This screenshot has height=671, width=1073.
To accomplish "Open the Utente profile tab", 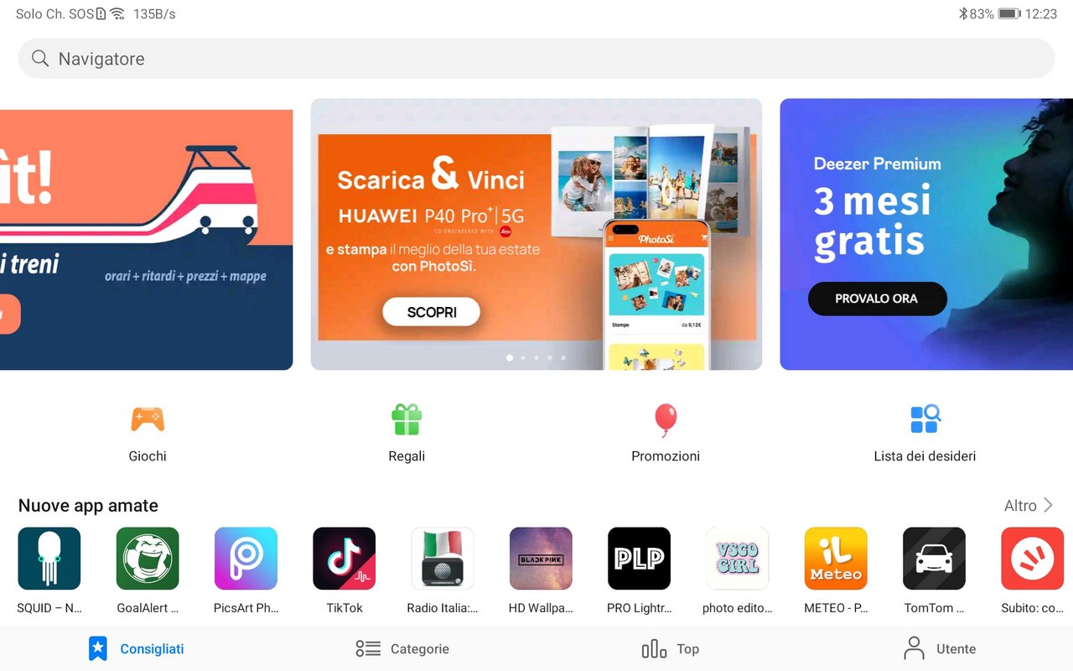I will 939,648.
